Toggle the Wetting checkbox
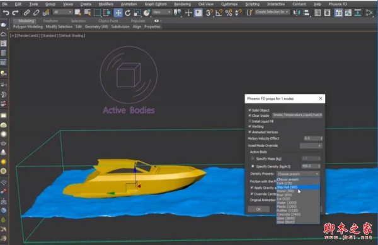The image size is (378, 245). tap(249, 126)
